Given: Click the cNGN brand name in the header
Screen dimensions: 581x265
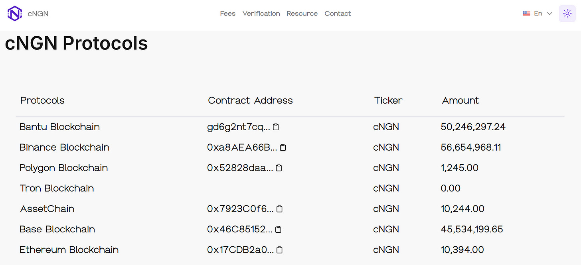Looking at the screenshot, I should (38, 13).
